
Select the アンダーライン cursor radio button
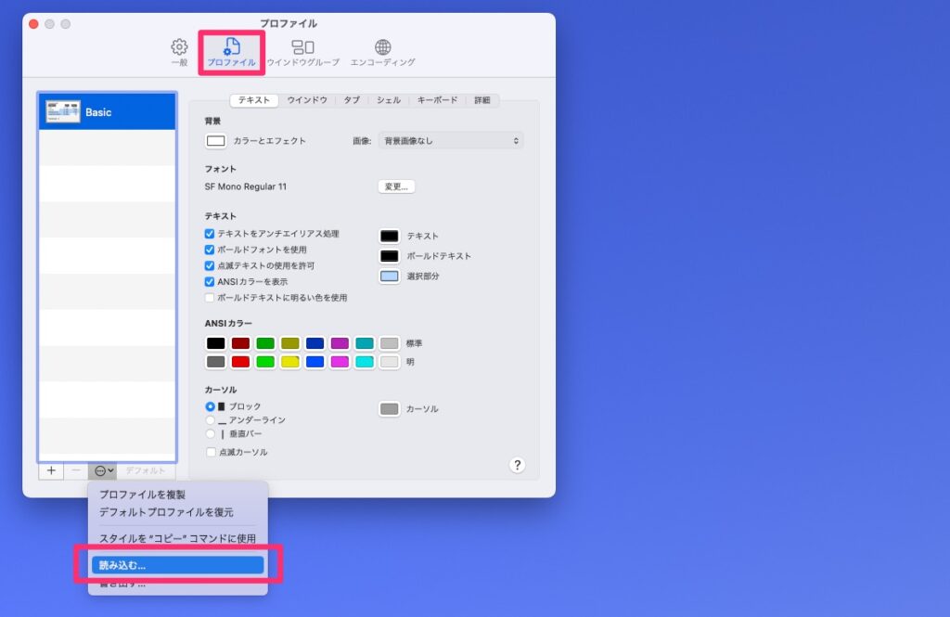pos(210,420)
